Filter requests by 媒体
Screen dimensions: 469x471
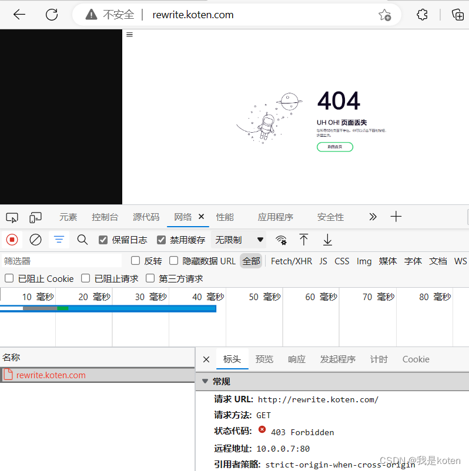[x=388, y=261]
